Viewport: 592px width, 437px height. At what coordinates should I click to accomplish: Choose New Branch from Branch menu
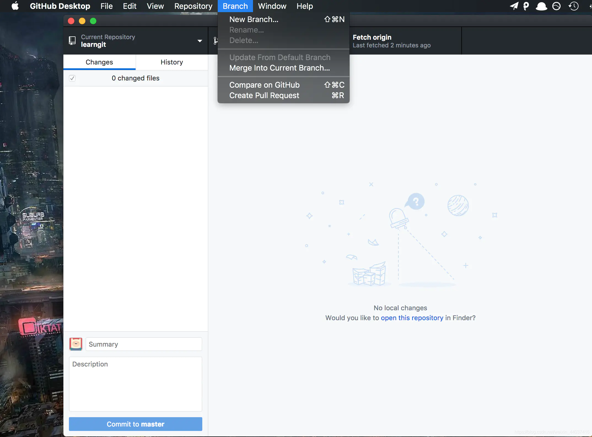tap(254, 19)
